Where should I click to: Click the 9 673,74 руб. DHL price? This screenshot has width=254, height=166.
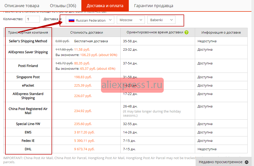[x=84, y=149]
